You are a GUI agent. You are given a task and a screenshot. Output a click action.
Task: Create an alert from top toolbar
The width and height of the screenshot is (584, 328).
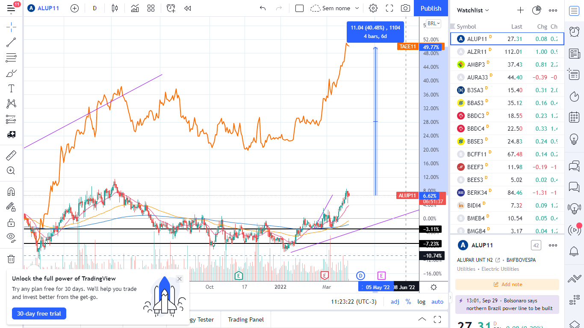coord(171,8)
